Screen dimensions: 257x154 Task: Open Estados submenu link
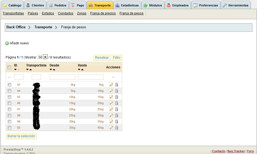(x=48, y=13)
